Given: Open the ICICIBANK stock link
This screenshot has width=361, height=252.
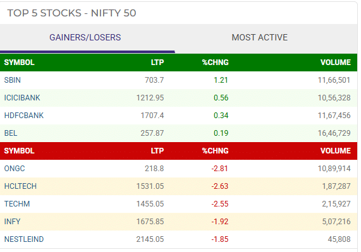Looking at the screenshot, I should [22, 98].
